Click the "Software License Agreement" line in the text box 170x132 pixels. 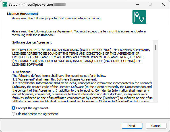32,42
